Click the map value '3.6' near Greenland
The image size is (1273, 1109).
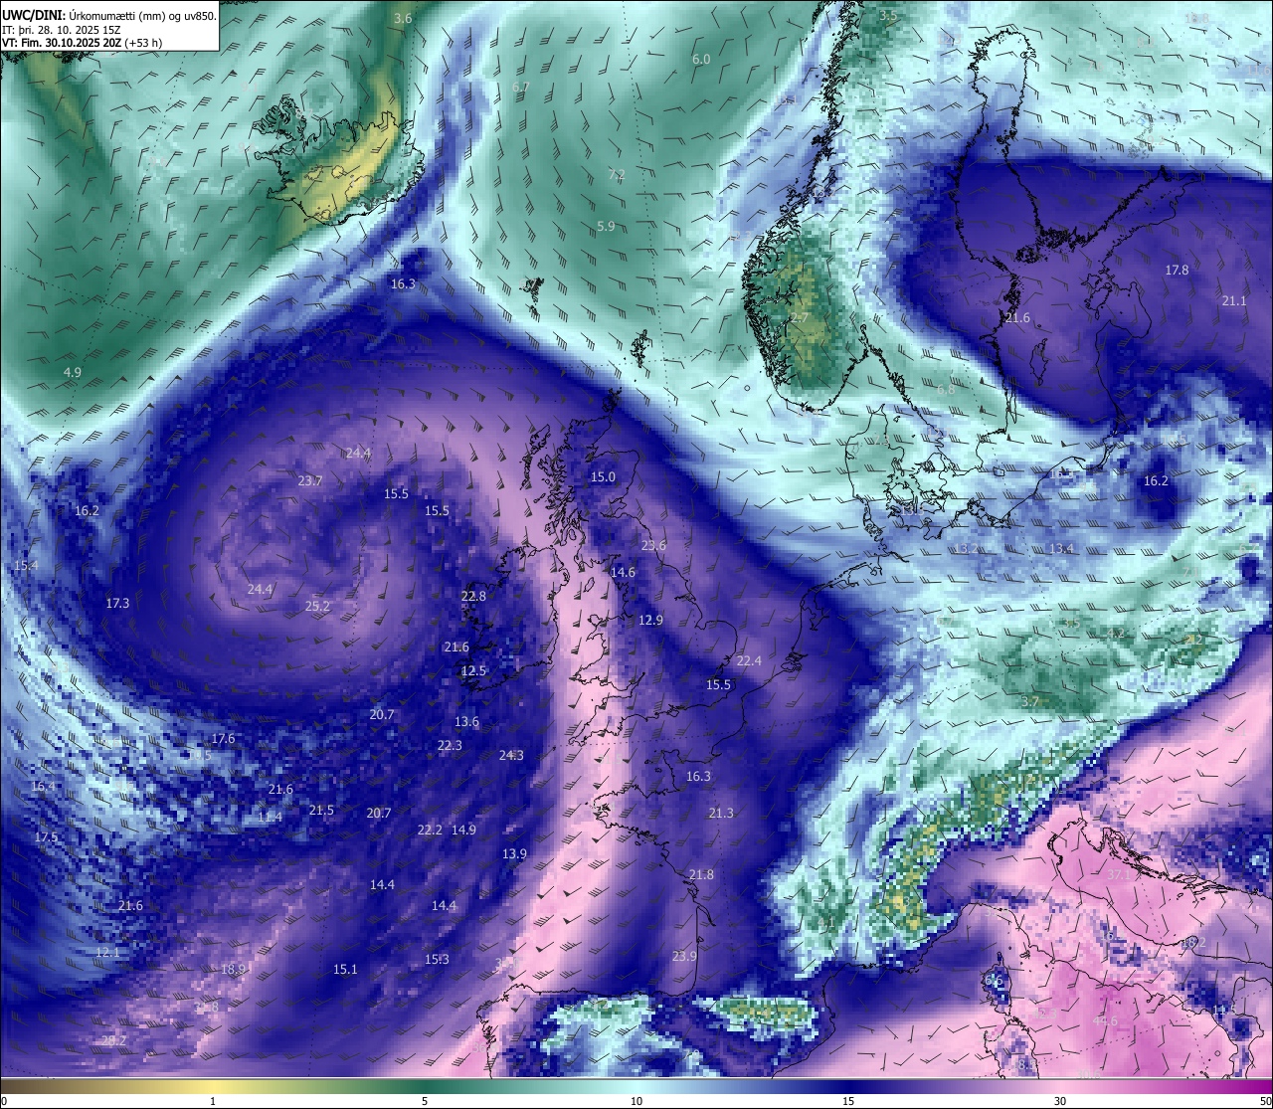(403, 19)
